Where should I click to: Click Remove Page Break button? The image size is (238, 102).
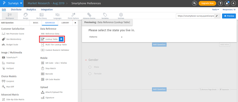coord(208,89)
